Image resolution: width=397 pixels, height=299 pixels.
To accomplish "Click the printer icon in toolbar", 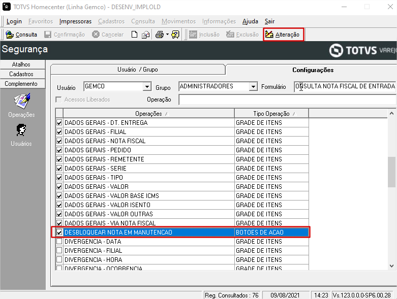I will [160, 35].
